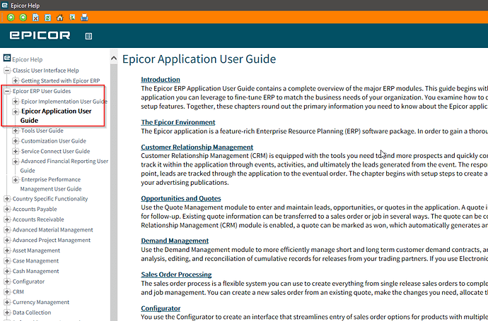
Task: Open Accounts Receivable topic
Action: [x=38, y=219]
